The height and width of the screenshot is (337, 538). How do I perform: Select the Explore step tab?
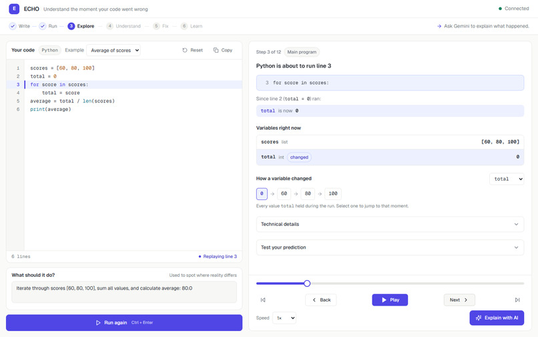(81, 26)
